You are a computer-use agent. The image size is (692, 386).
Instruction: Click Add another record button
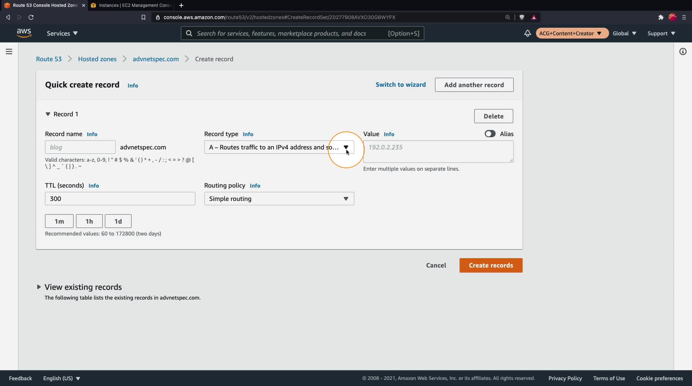474,85
